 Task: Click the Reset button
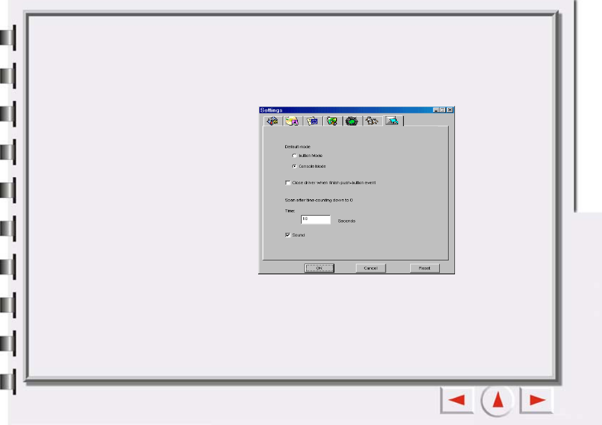pyautogui.click(x=424, y=268)
